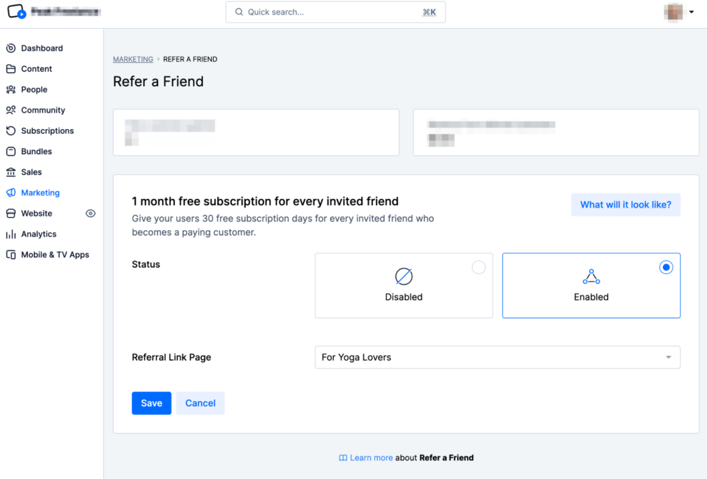Click the People group icon
Screen dimensions: 707x479
(x=11, y=90)
